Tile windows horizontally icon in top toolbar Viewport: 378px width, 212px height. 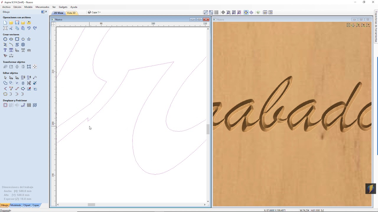265,12
